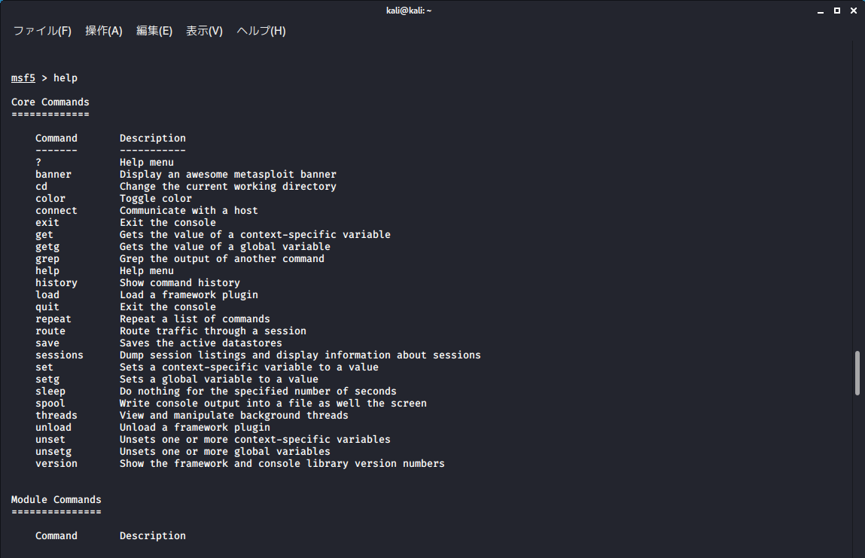
Task: Click the 'set' command name
Action: (x=44, y=367)
